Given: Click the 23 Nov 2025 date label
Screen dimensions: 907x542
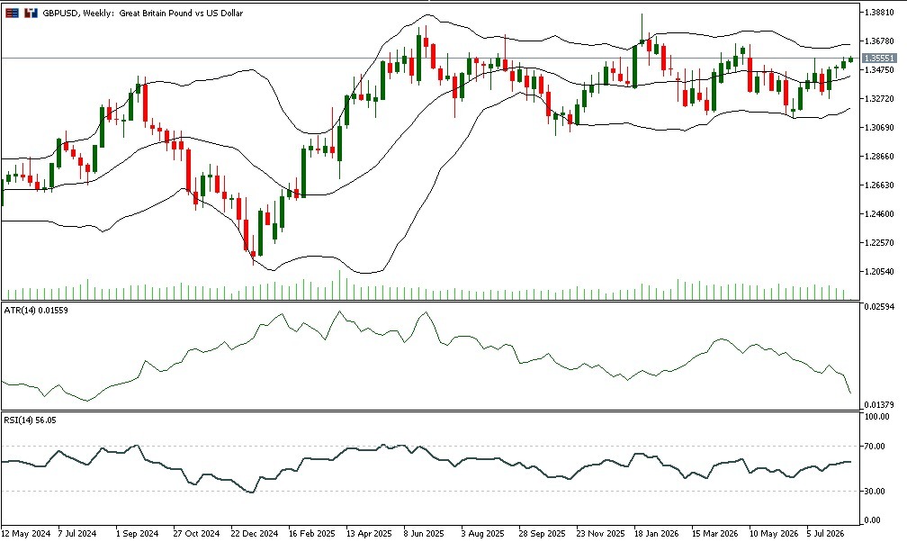Looking at the screenshot, I should (x=600, y=533).
